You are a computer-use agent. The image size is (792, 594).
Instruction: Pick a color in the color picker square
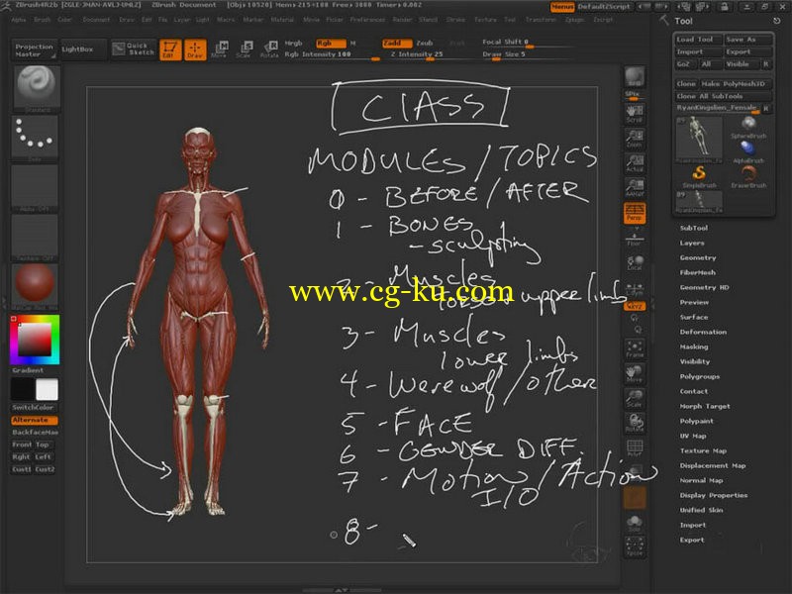click(x=35, y=340)
